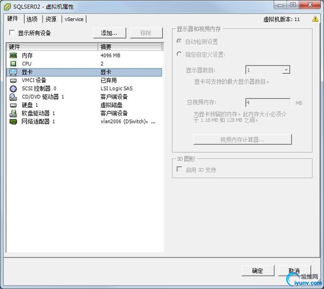Switch to the 硬件 tab

[x=13, y=19]
